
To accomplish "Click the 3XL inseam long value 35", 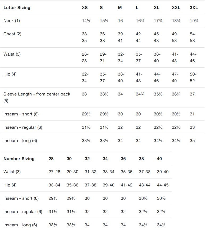I will click(x=192, y=141).
